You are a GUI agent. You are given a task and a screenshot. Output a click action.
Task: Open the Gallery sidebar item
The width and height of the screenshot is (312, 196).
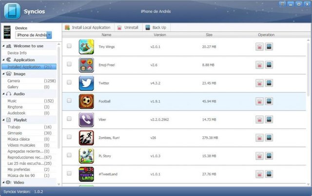pos(29,87)
